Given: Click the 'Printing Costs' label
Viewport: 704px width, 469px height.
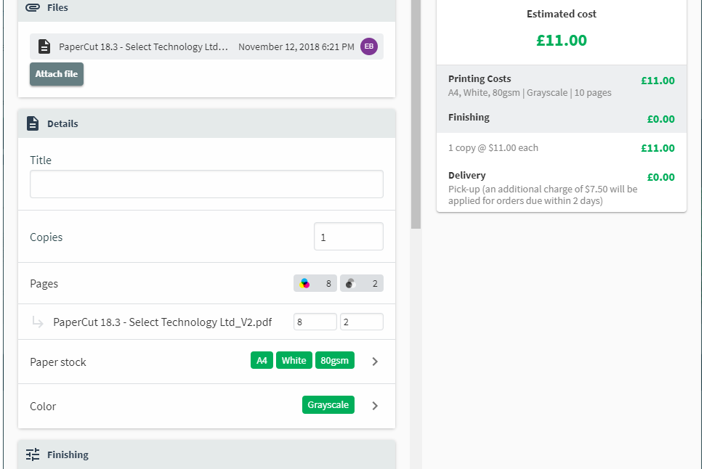Looking at the screenshot, I should click(x=480, y=78).
